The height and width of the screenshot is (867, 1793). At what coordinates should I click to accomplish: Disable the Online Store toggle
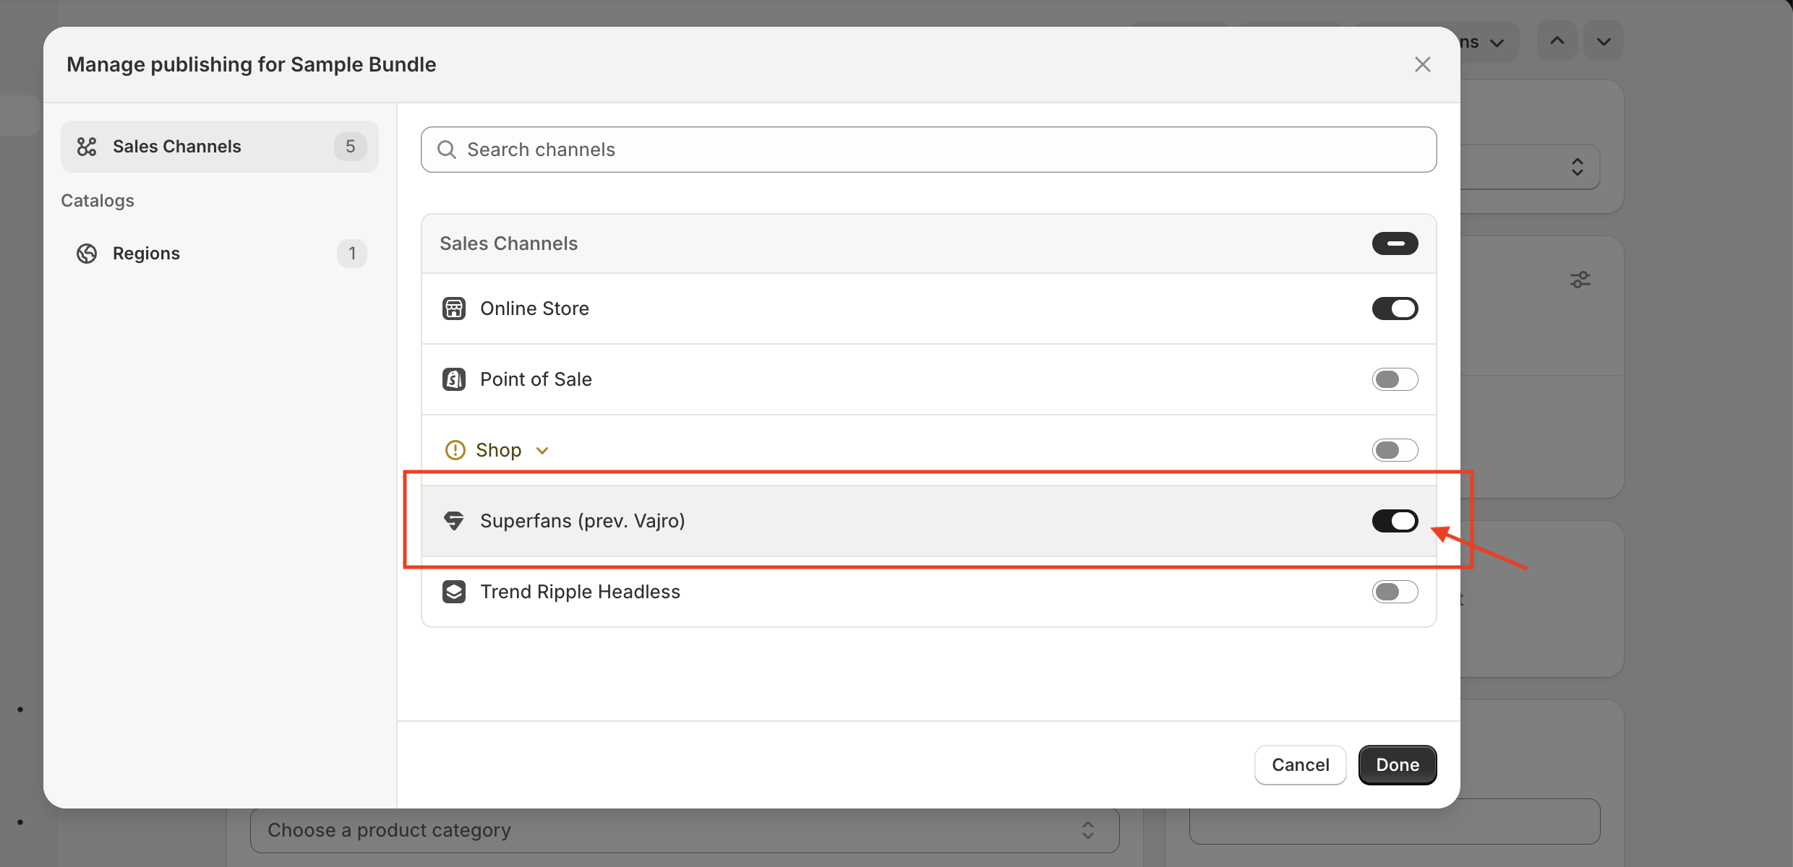(1395, 309)
